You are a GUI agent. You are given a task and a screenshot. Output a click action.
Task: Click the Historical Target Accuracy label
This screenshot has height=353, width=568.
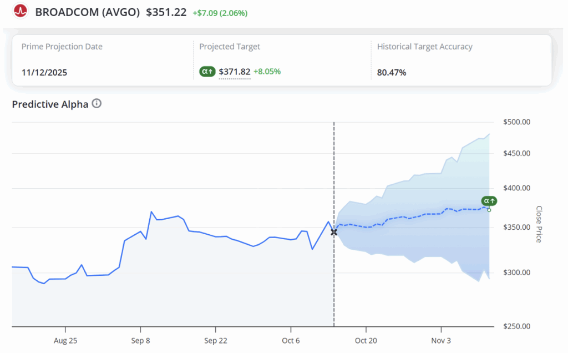point(424,47)
